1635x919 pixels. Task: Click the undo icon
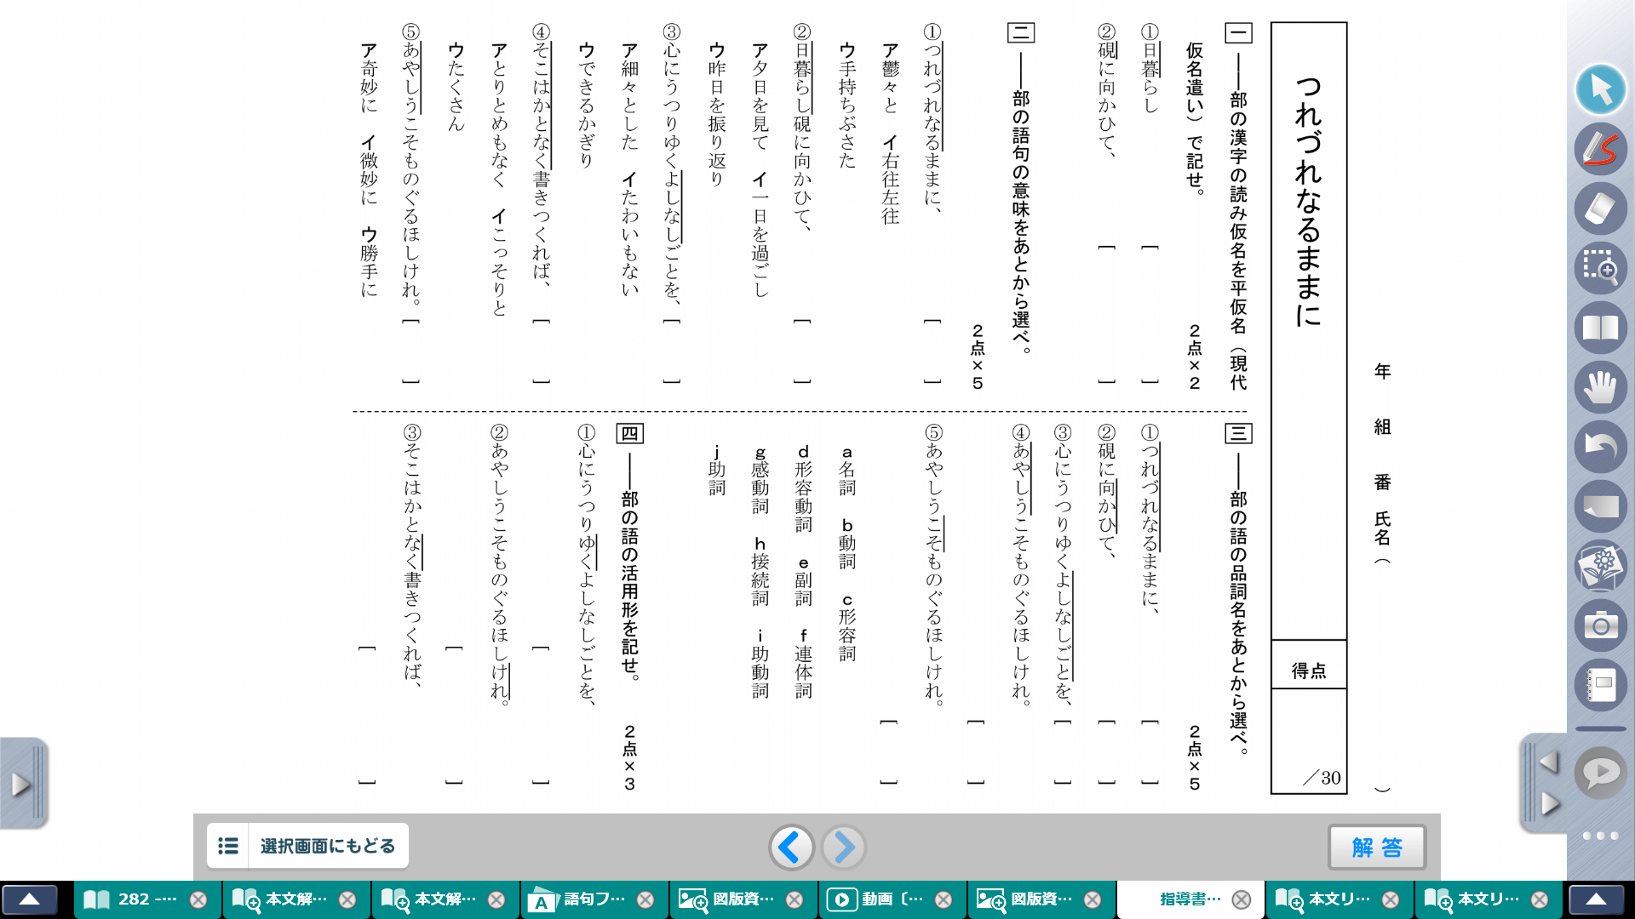pyautogui.click(x=1601, y=447)
